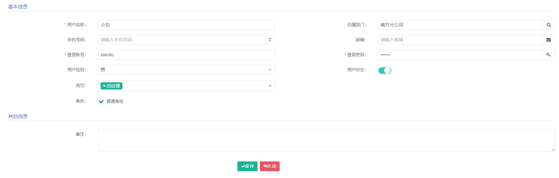559x178 pixels.
Task: Toggle the 用户状态 switch off
Action: (384, 71)
